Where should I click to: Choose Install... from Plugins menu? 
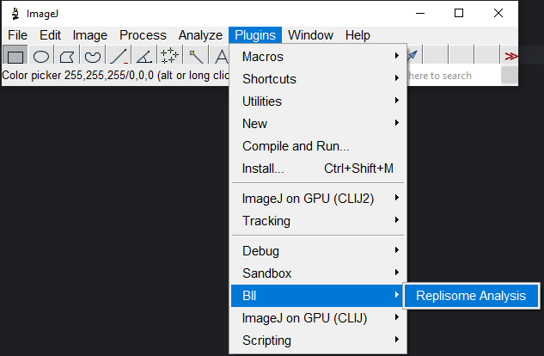tap(318, 169)
